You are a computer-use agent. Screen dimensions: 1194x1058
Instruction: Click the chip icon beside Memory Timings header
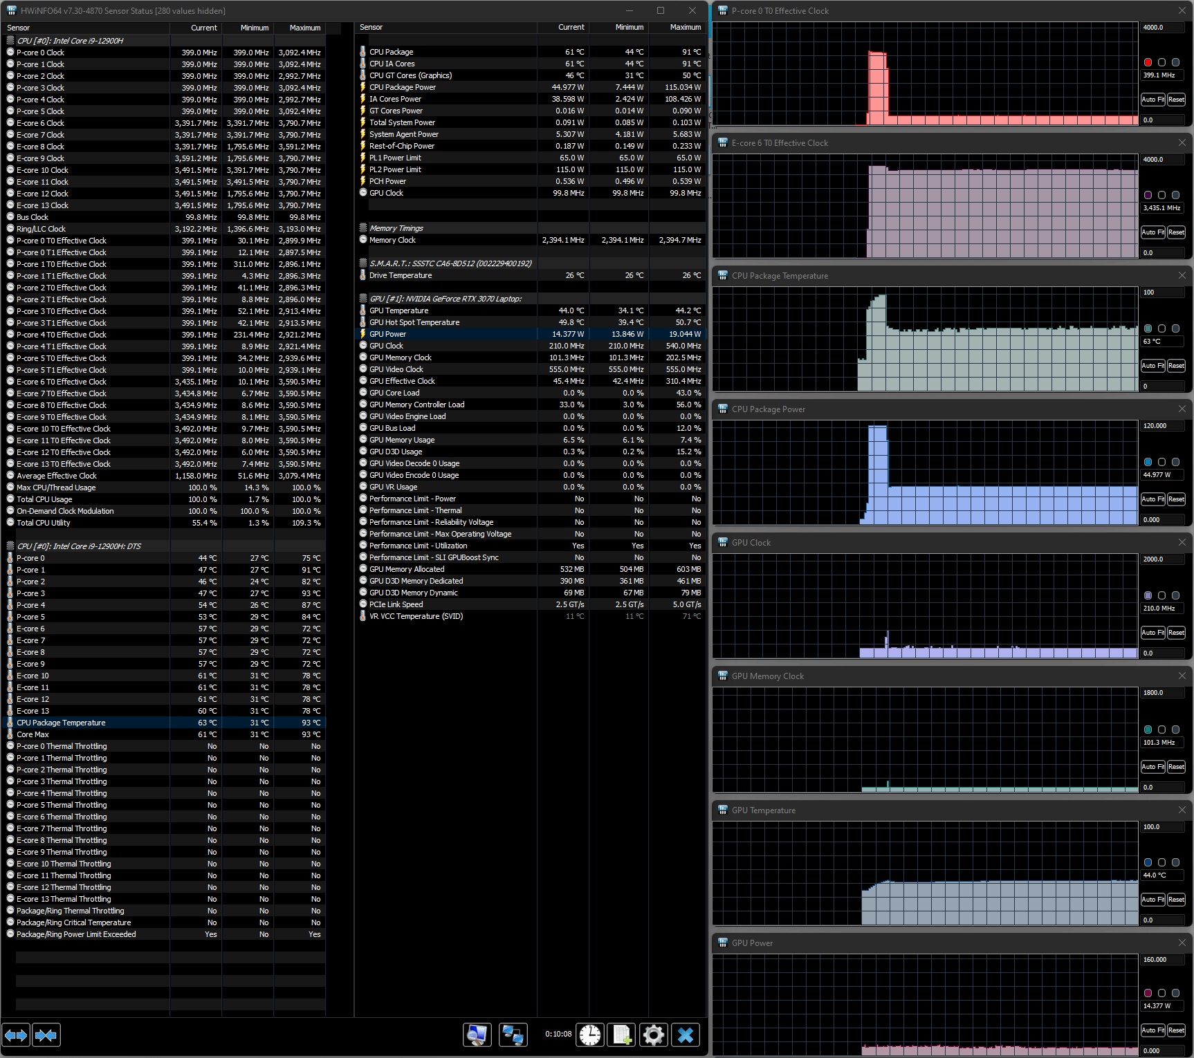click(x=363, y=228)
